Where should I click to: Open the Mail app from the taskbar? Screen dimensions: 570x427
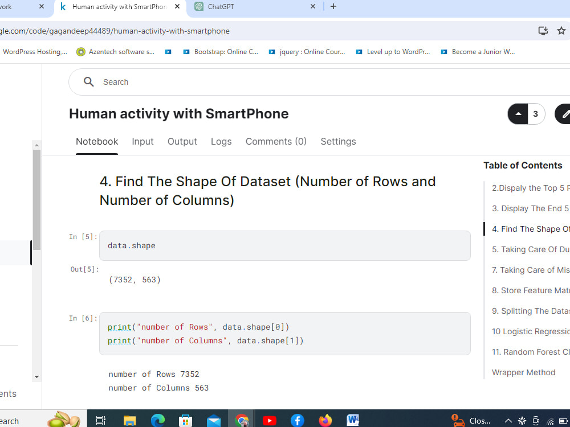point(213,421)
